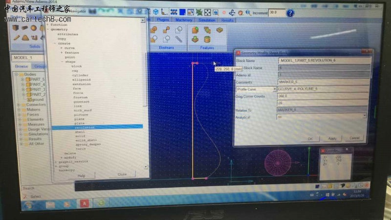
Task: Click the Features add hole icon
Action: click(x=207, y=39)
